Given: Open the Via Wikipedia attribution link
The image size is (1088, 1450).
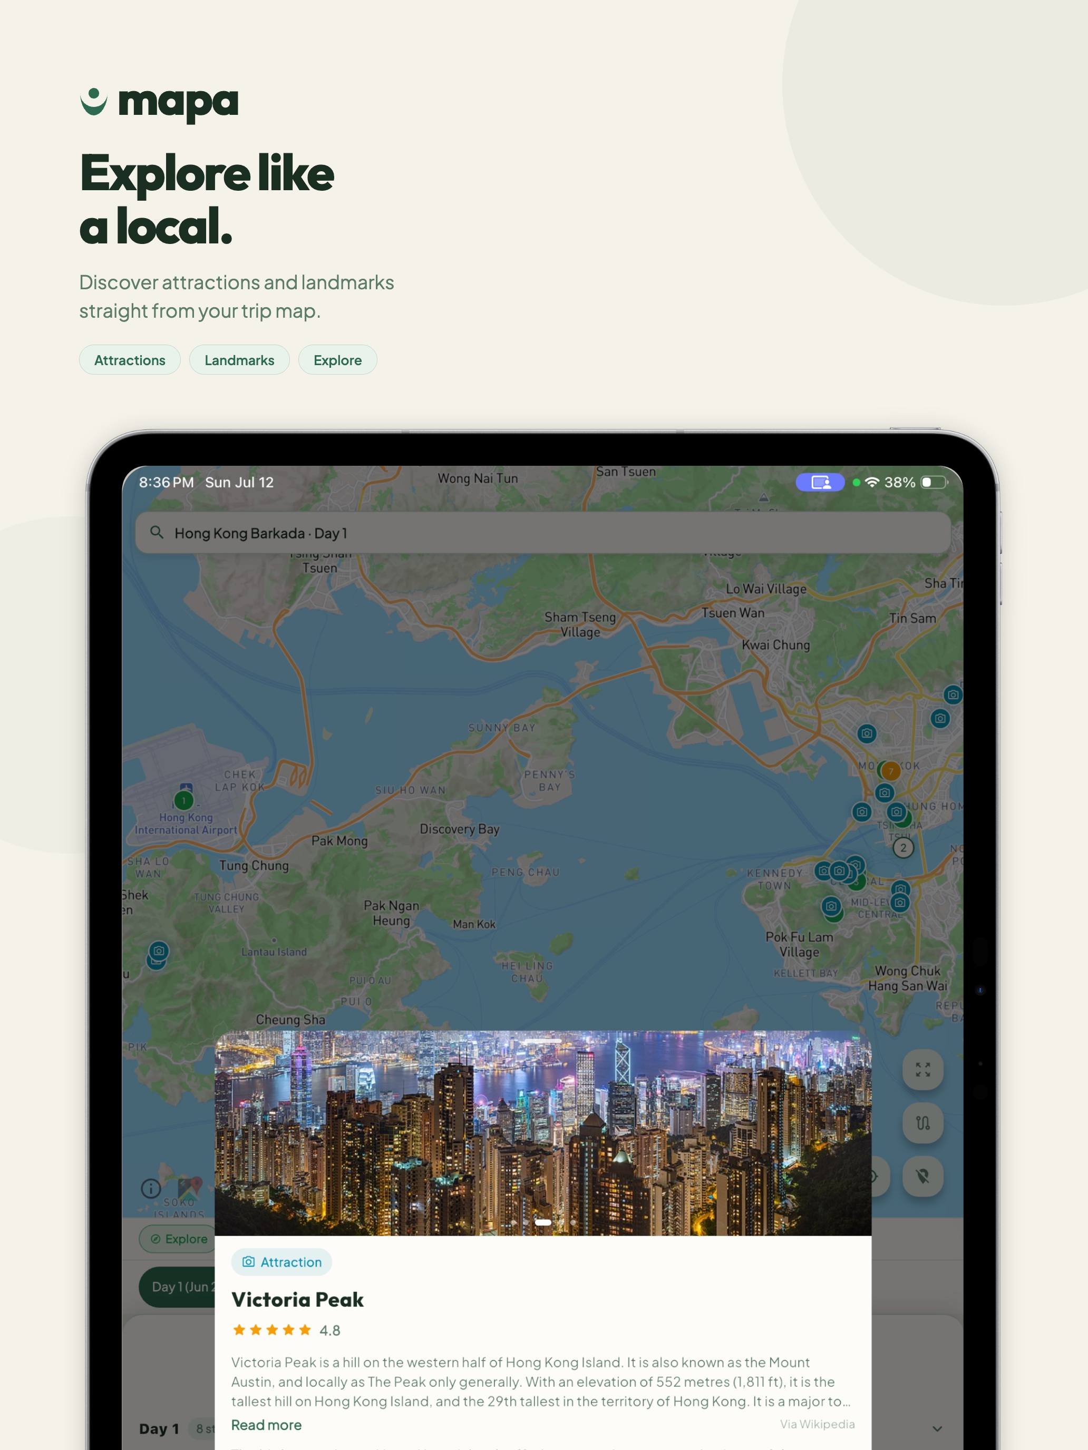Looking at the screenshot, I should point(817,1424).
